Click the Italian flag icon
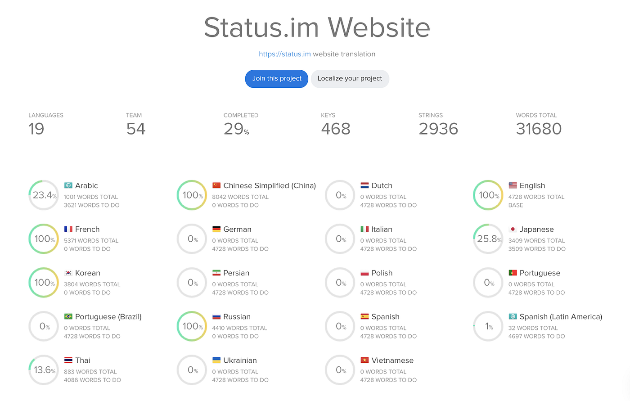The height and width of the screenshot is (401, 630). pos(364,229)
